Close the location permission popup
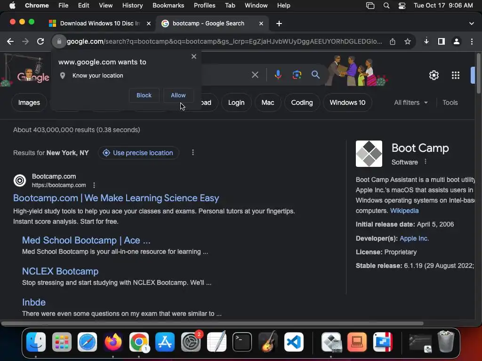This screenshot has width=482, height=361. (x=193, y=56)
